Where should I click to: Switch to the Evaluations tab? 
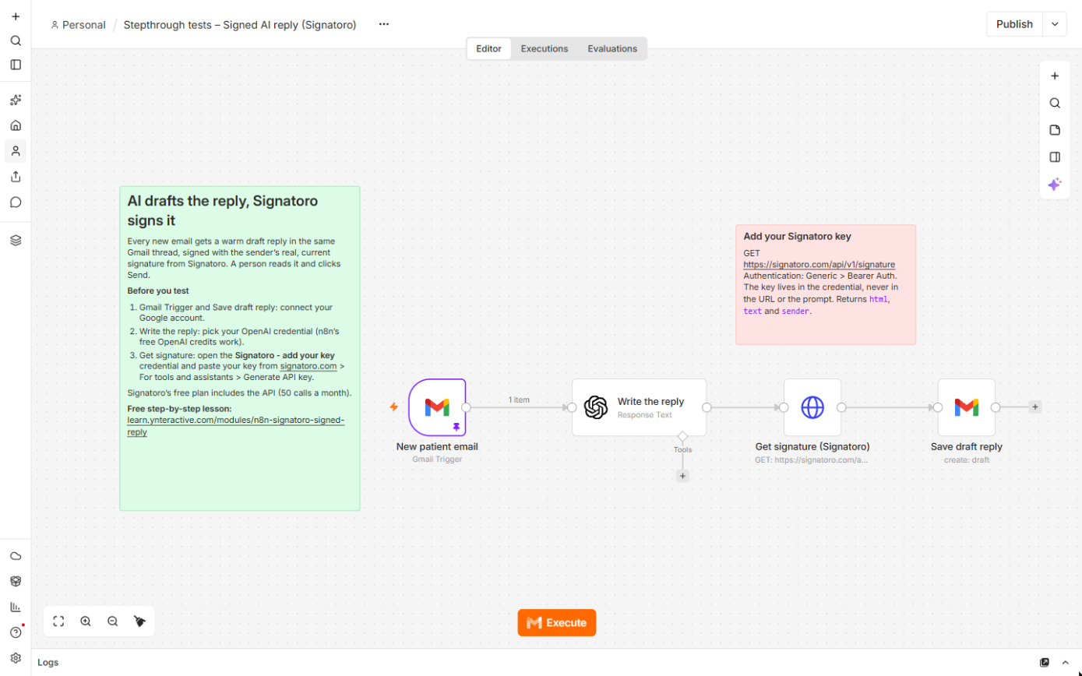point(612,49)
